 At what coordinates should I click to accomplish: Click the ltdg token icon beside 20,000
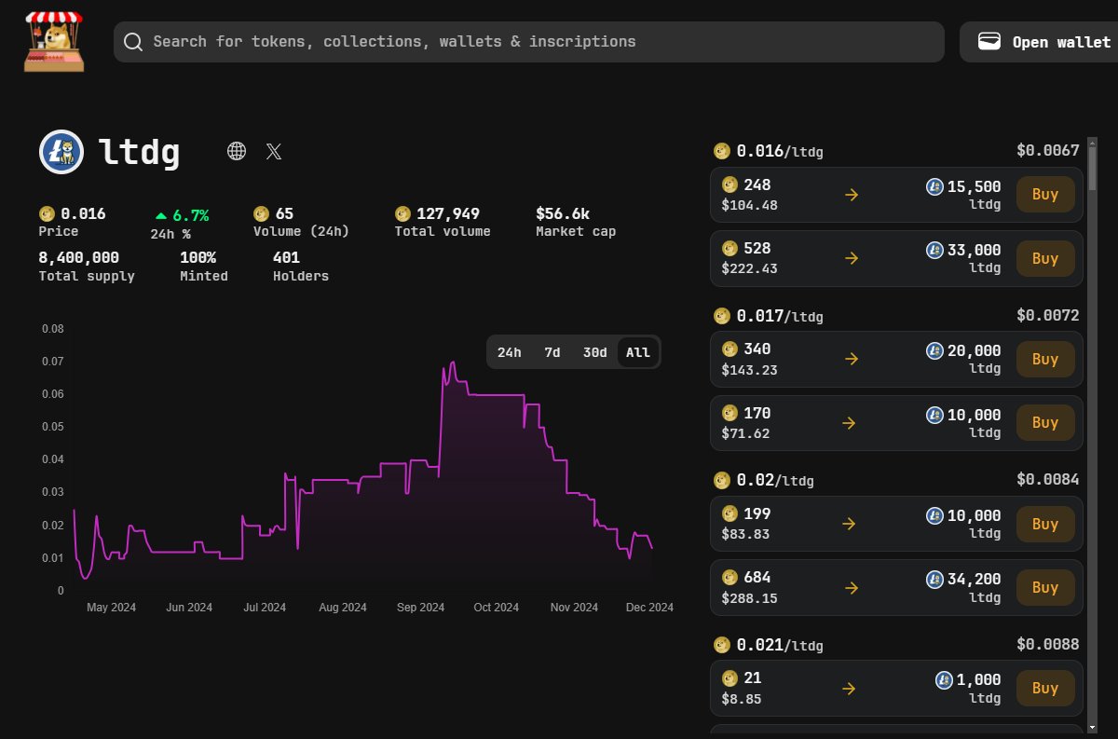tap(934, 350)
